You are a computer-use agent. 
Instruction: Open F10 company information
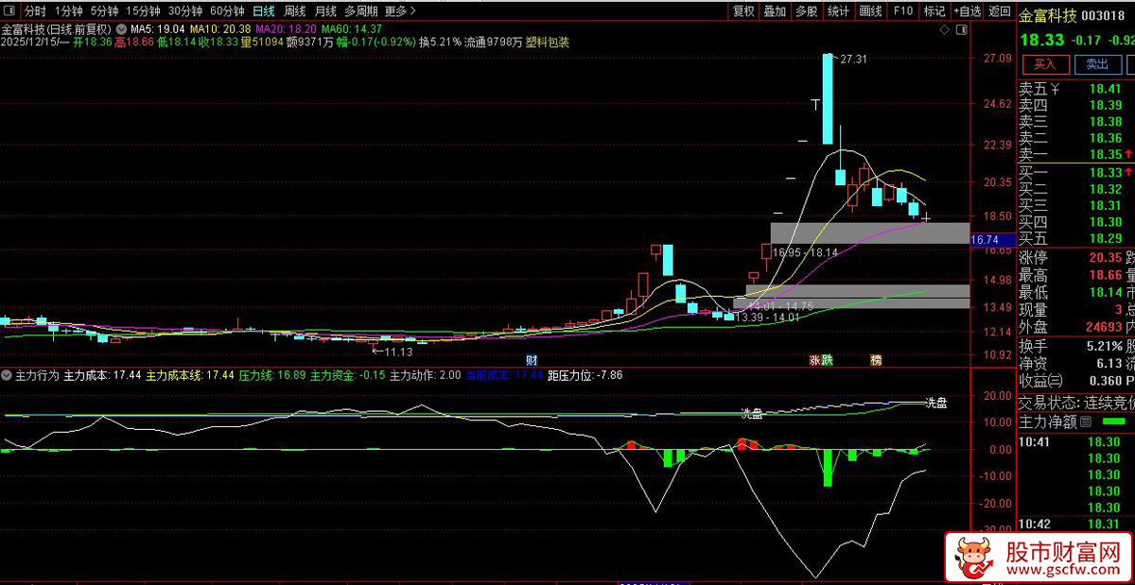(x=902, y=11)
